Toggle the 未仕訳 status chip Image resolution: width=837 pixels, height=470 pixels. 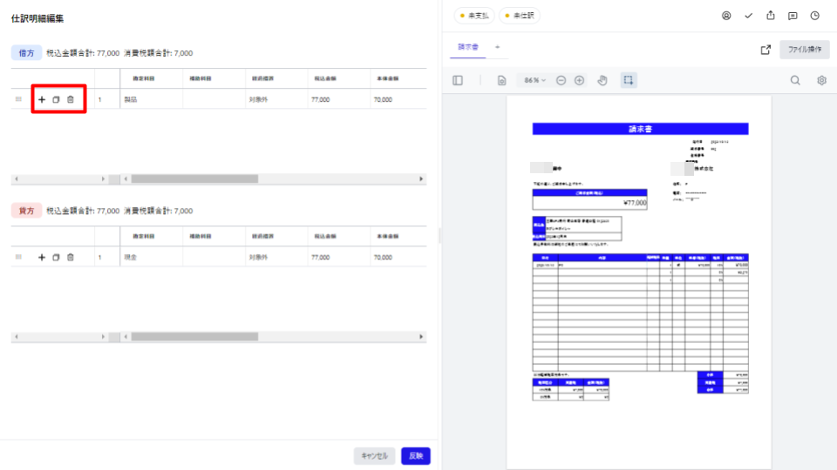click(520, 16)
